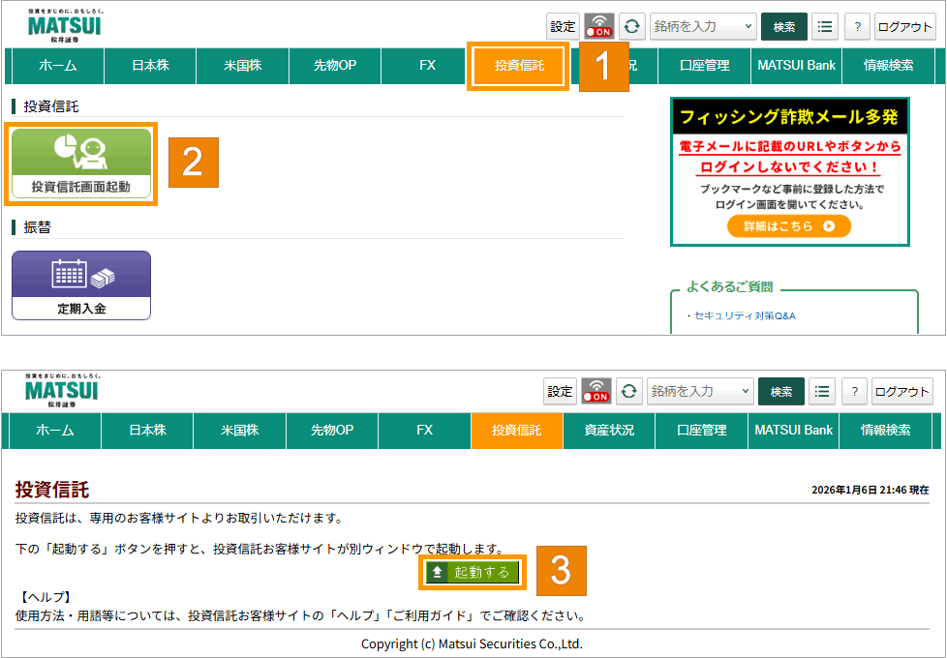Open the 定期入金 calendar icon tile
Screen dimensions: 947x658
pyautogui.click(x=81, y=284)
